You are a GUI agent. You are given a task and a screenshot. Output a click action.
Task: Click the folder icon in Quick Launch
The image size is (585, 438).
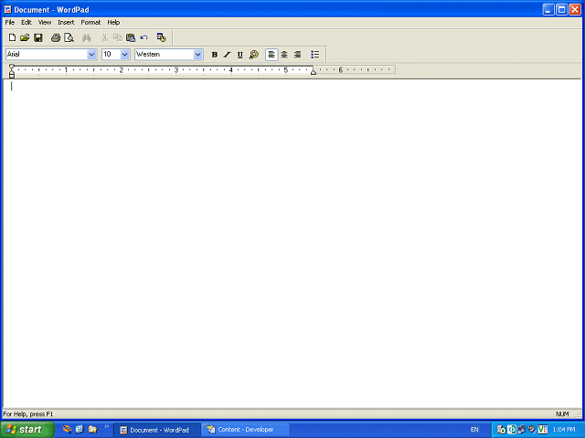pyautogui.click(x=92, y=430)
